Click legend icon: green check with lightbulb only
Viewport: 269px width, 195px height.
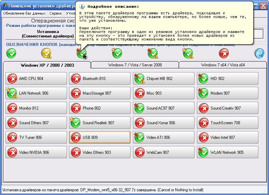pyautogui.click(x=117, y=53)
